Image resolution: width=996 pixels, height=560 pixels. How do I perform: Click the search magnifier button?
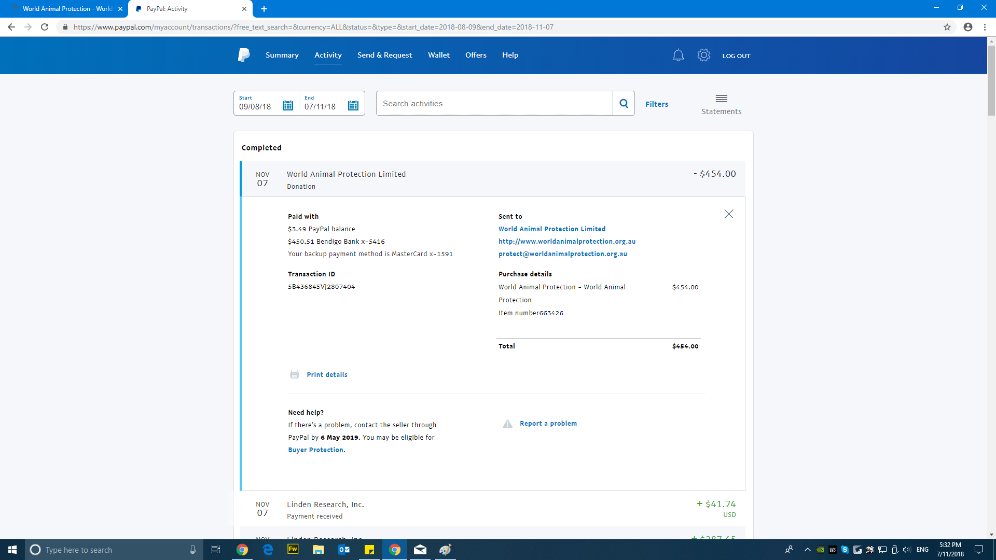click(x=624, y=104)
